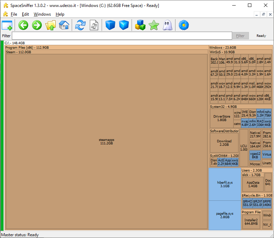
Task: Click the Home house icon
Action: 64,25
